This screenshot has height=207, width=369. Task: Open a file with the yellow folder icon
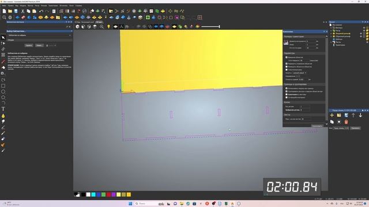click(x=10, y=11)
